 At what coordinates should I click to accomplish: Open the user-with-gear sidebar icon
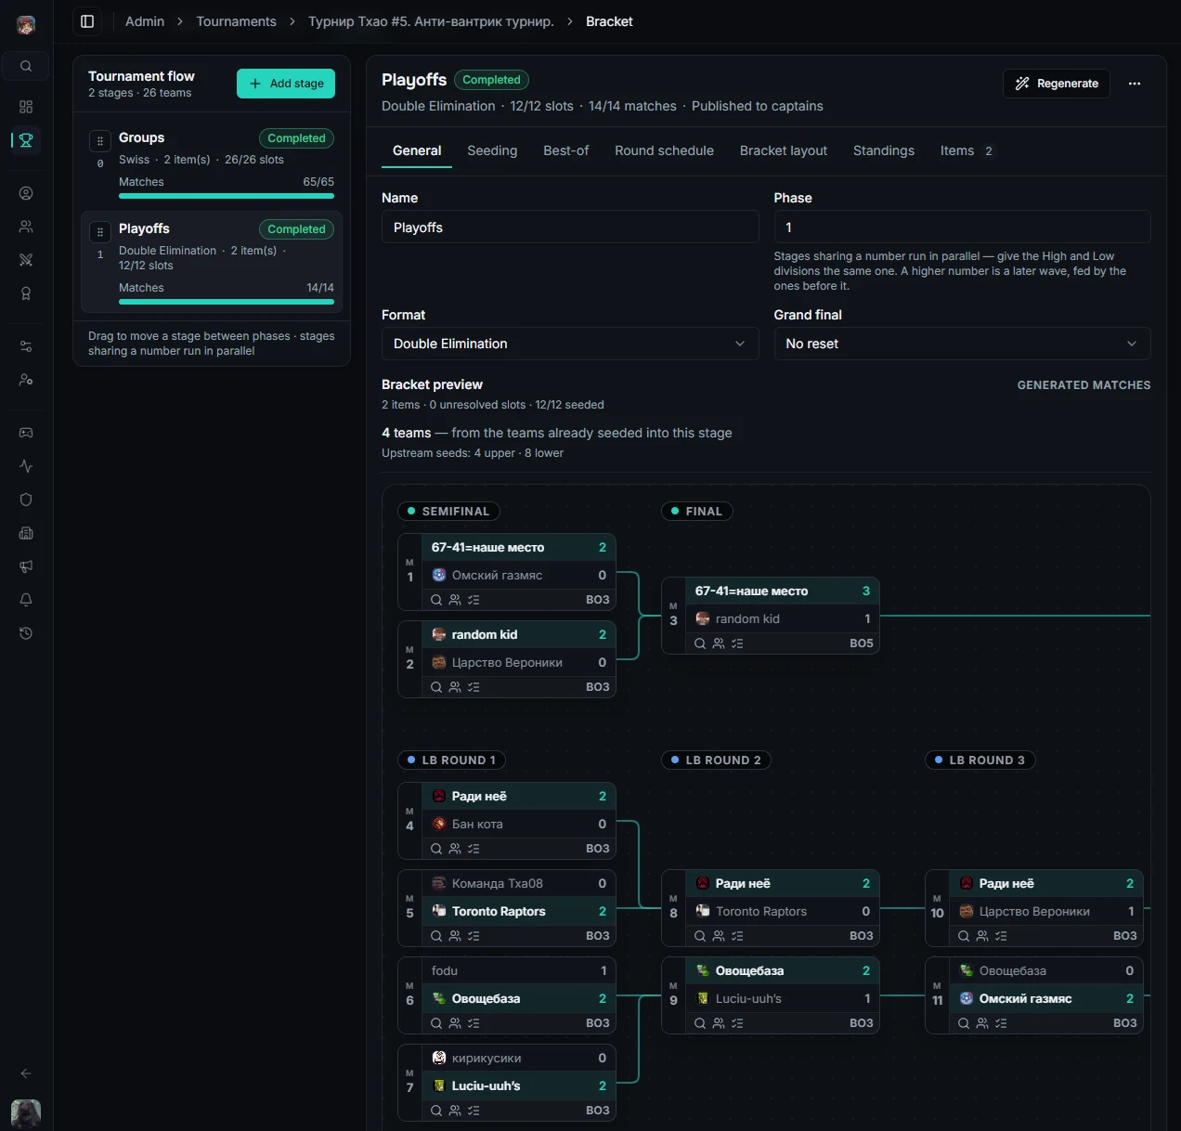point(26,380)
